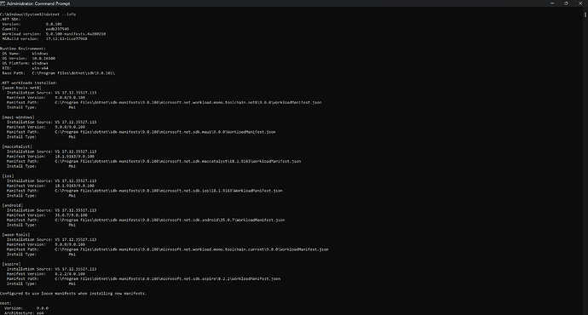Minimize the Command Prompt window
Image resolution: width=588 pixels, height=315 pixels.
(x=552, y=3)
